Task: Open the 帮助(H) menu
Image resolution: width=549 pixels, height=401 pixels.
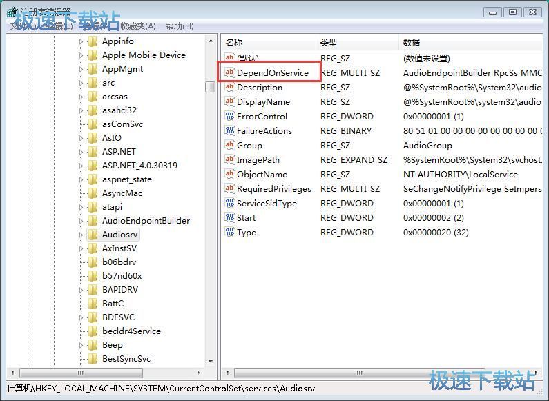Action: pos(180,26)
